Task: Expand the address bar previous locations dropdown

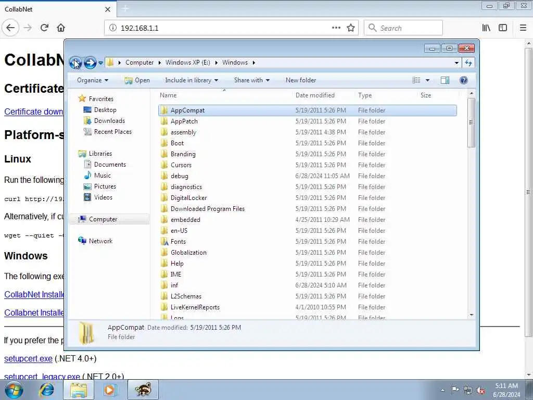Action: 456,63
